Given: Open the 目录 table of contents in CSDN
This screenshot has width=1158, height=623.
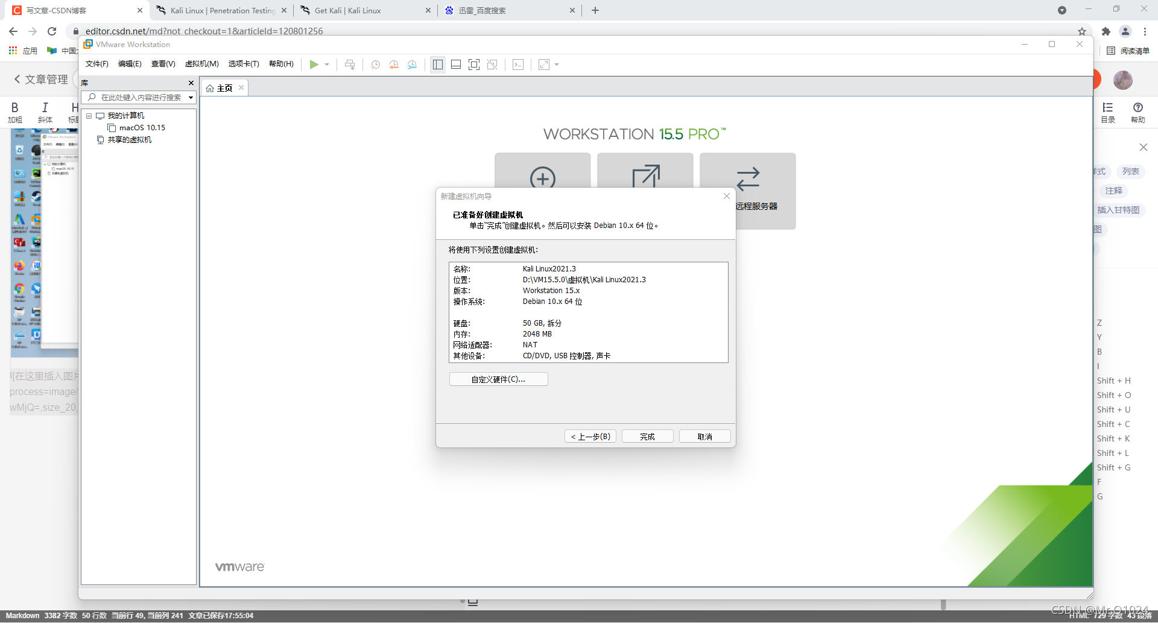Looking at the screenshot, I should [x=1108, y=112].
